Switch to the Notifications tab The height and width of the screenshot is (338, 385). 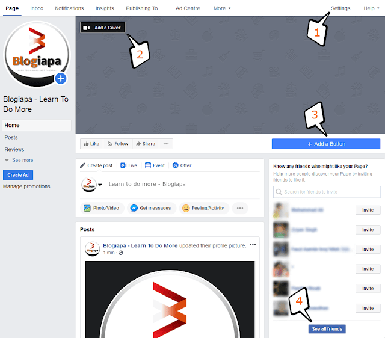pos(69,8)
